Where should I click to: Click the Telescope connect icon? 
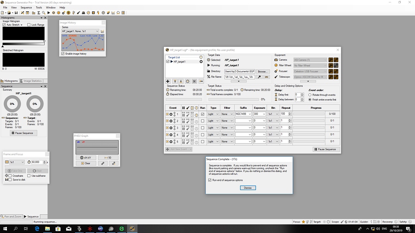click(336, 77)
